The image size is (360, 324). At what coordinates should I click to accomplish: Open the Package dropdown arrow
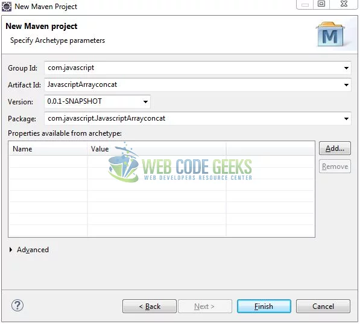coord(346,119)
